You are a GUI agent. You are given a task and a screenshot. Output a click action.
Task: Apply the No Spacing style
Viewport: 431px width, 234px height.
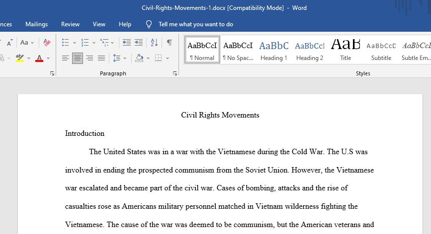click(238, 50)
